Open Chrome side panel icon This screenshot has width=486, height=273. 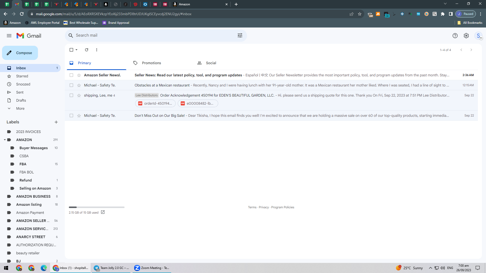(451, 14)
